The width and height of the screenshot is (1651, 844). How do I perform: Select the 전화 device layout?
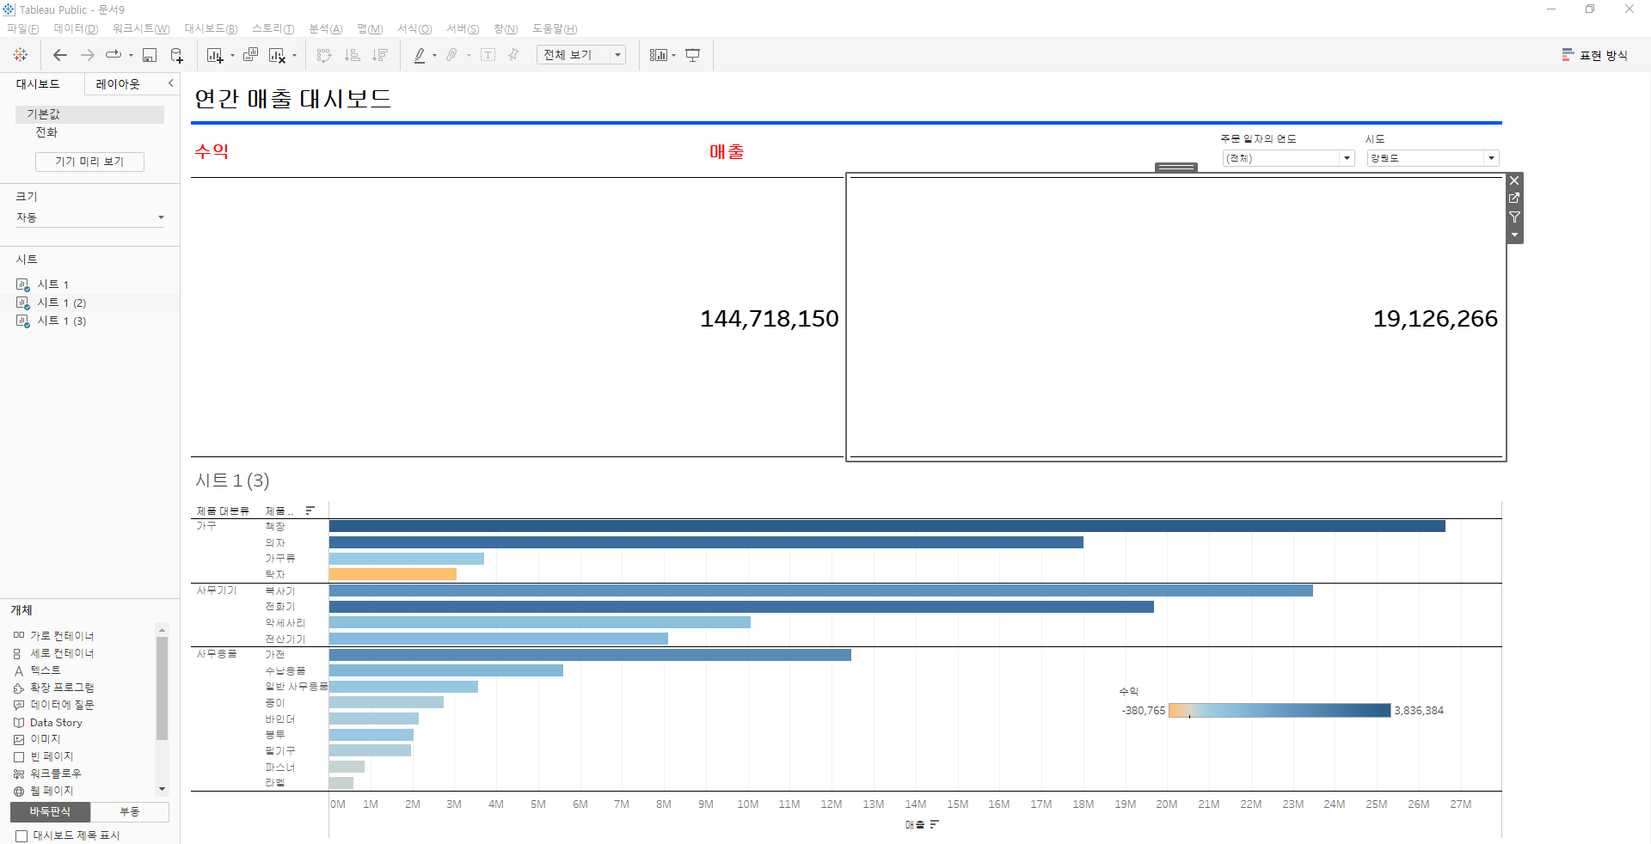click(46, 132)
